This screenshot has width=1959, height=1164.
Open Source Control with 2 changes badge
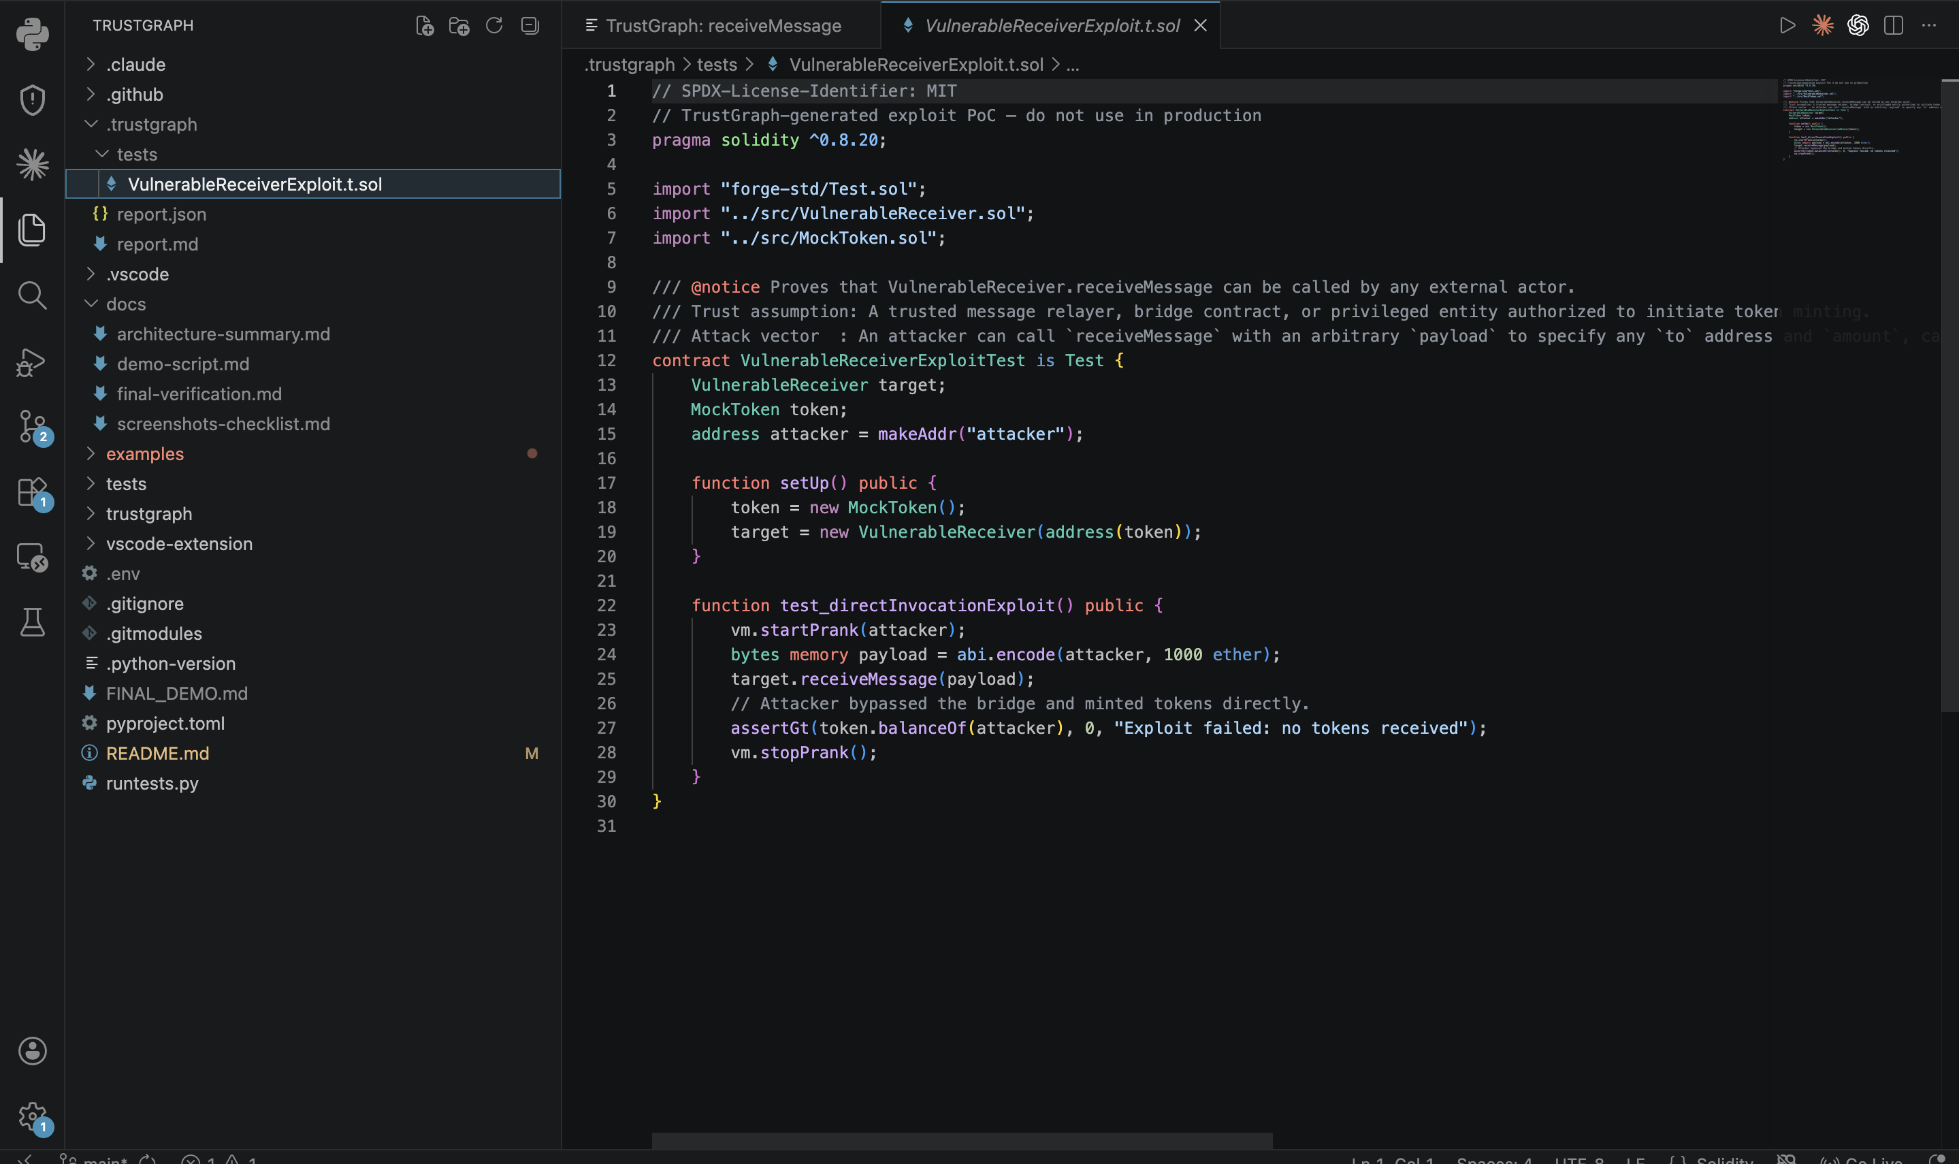34,427
